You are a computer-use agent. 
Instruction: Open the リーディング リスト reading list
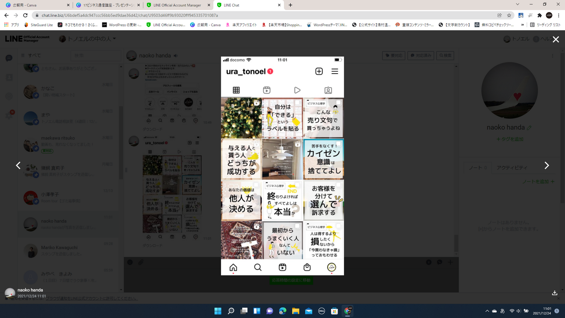pyautogui.click(x=546, y=25)
